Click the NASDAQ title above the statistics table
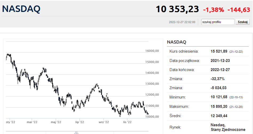This screenshot has width=253, height=134. [x=176, y=42]
